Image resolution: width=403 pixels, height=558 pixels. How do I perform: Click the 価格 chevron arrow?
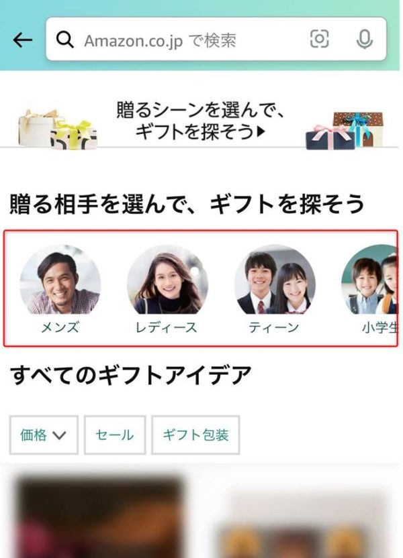point(59,435)
